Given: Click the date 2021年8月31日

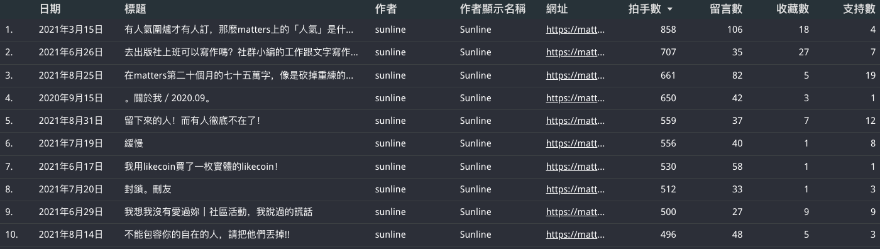Looking at the screenshot, I should coord(71,121).
